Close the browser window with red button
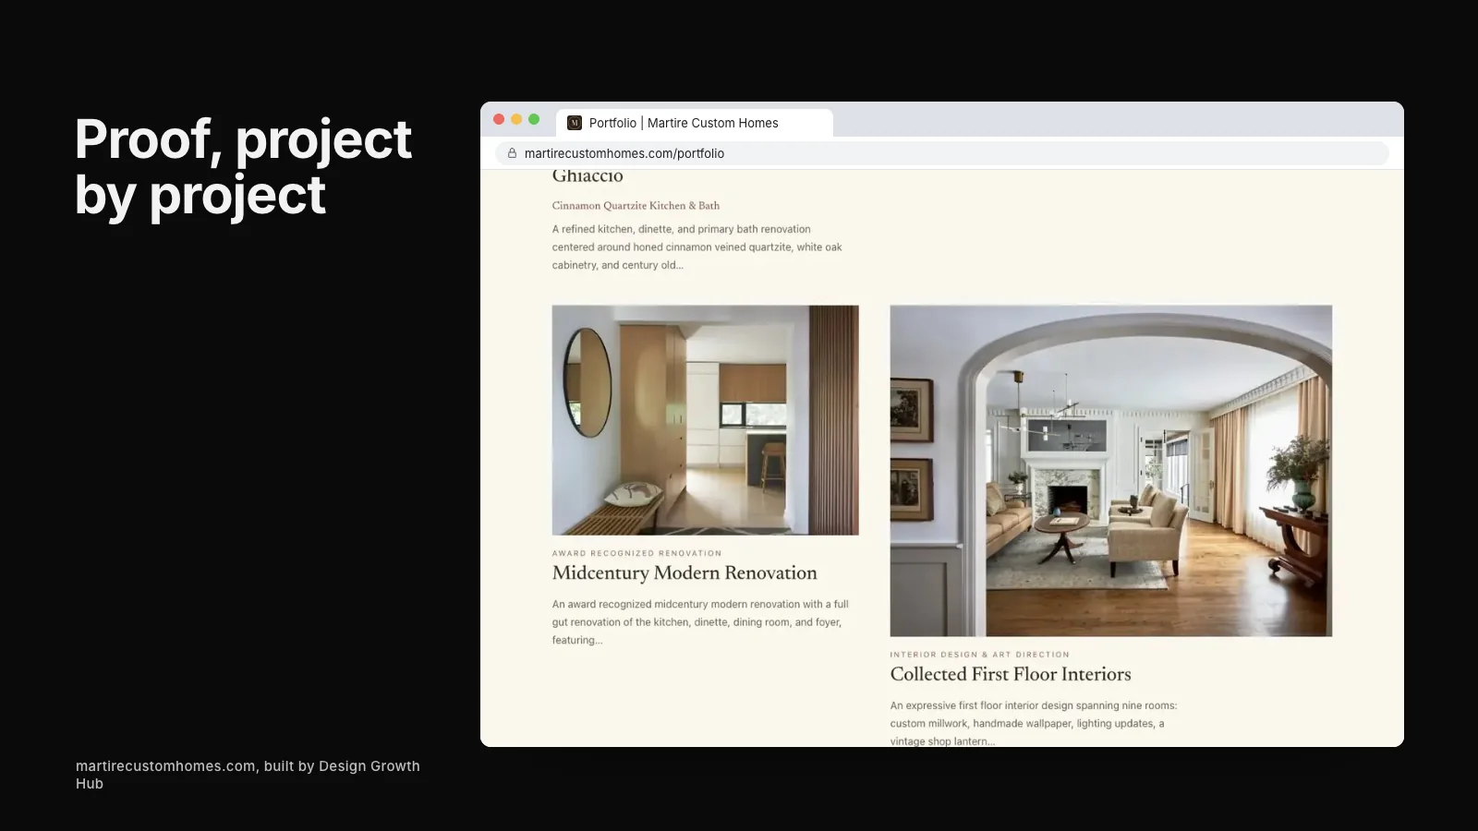The width and height of the screenshot is (1478, 831). (499, 119)
